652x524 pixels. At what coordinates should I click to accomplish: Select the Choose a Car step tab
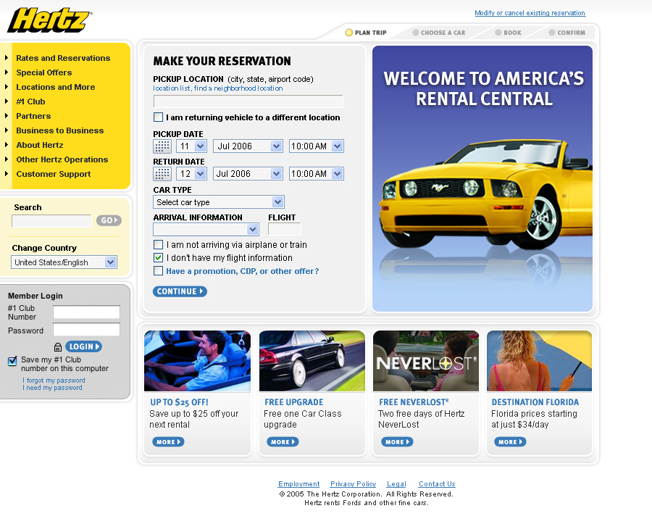pyautogui.click(x=439, y=33)
